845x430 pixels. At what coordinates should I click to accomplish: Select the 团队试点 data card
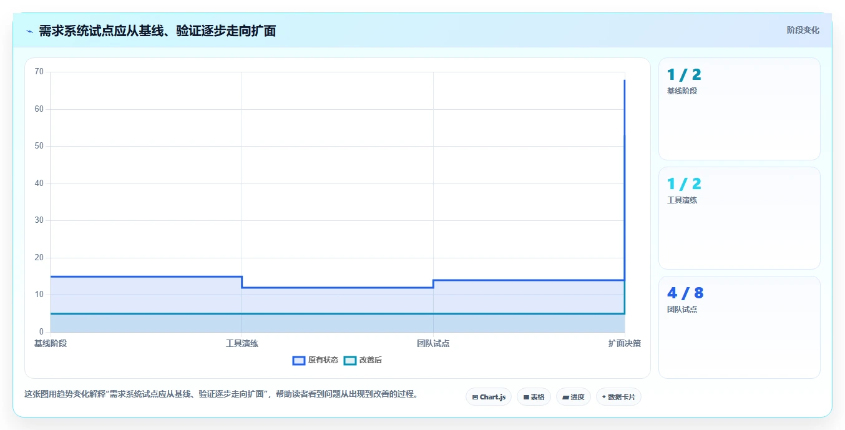tap(740, 328)
